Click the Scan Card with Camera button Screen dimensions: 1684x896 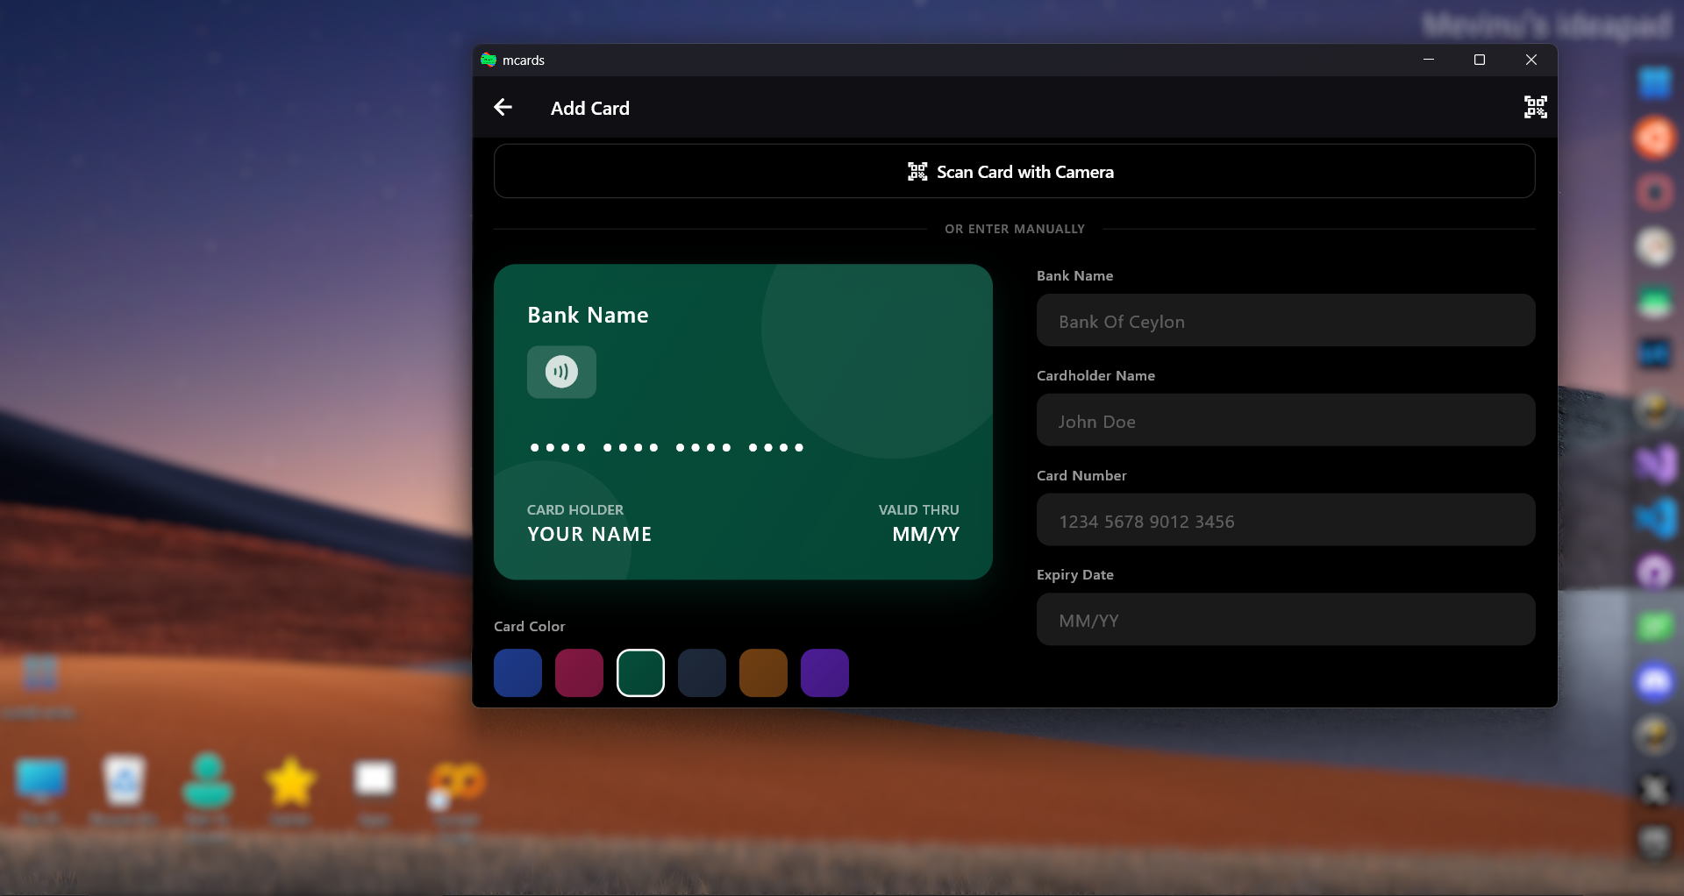1013,171
